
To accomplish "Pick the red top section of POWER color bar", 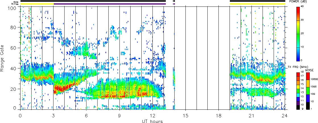I will tap(298, 14).
